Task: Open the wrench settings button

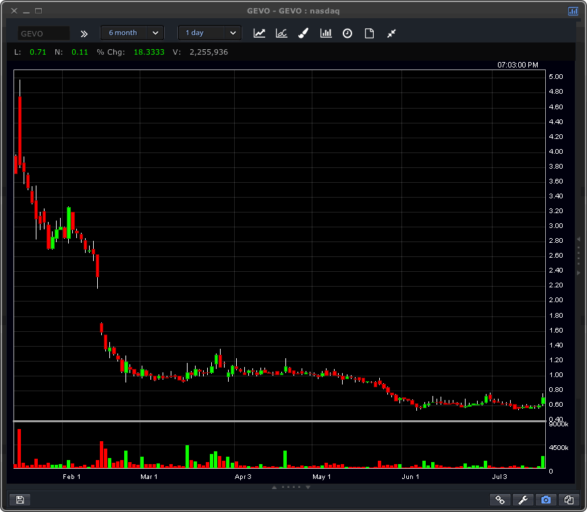Action: click(523, 500)
